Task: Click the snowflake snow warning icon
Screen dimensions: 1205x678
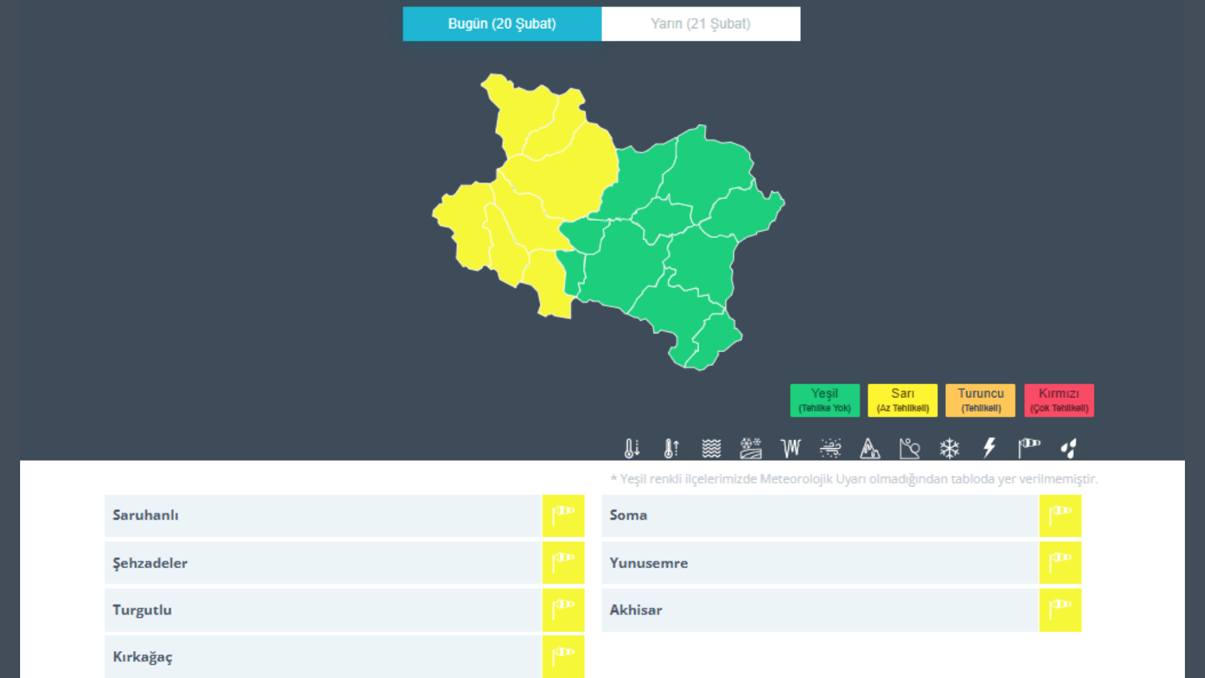Action: pyautogui.click(x=949, y=448)
